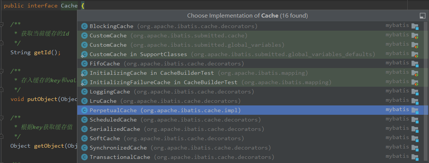Open popup in Find tool window icon

tap(423, 16)
